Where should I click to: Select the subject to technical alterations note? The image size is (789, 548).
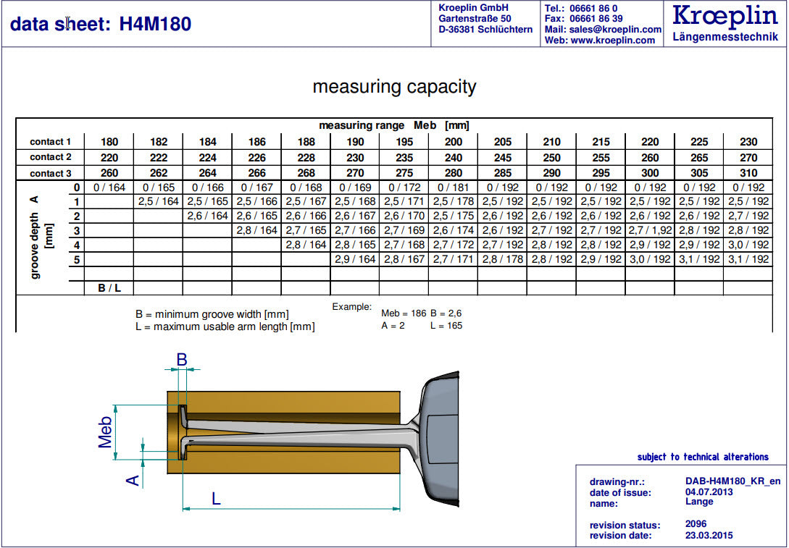(702, 457)
